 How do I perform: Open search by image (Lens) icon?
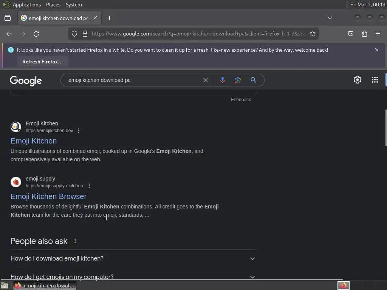click(x=237, y=80)
